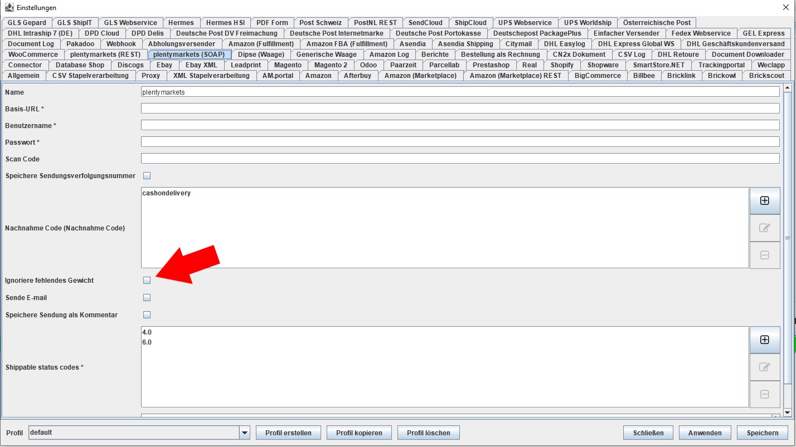Enable the Sende E-mail checkbox
This screenshot has width=796, height=447.
(x=147, y=298)
